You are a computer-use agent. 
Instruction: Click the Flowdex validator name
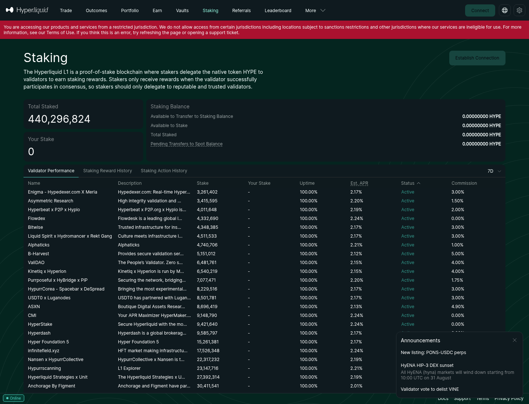(x=36, y=219)
